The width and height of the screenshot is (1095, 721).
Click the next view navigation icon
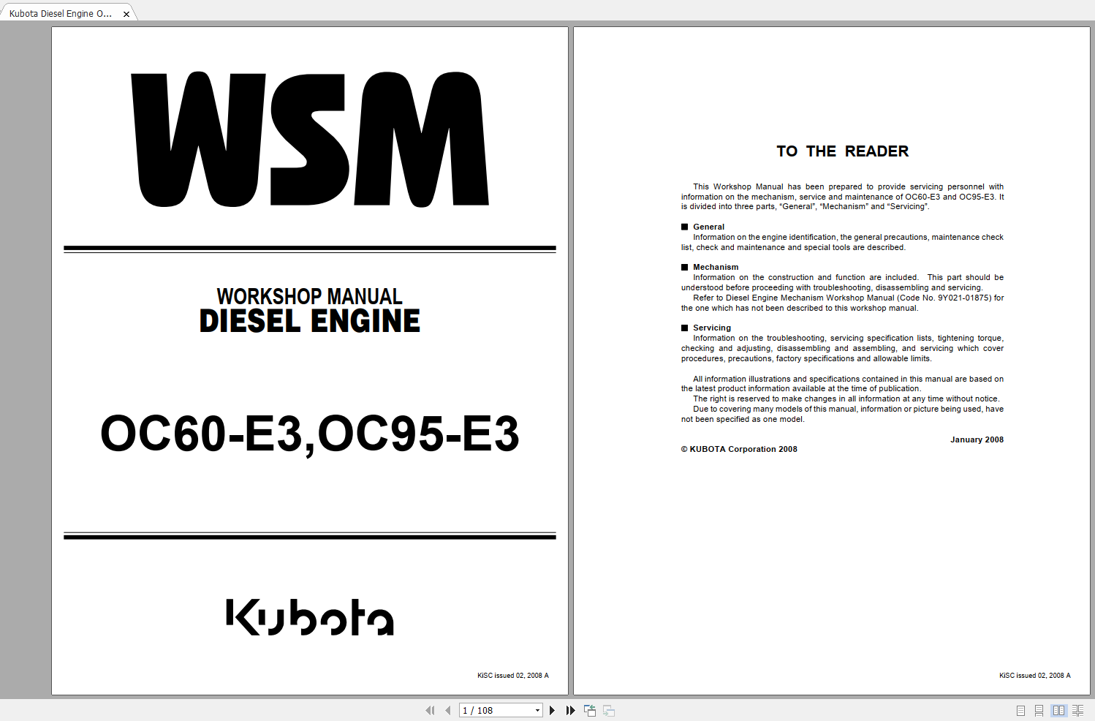pyautogui.click(x=609, y=710)
